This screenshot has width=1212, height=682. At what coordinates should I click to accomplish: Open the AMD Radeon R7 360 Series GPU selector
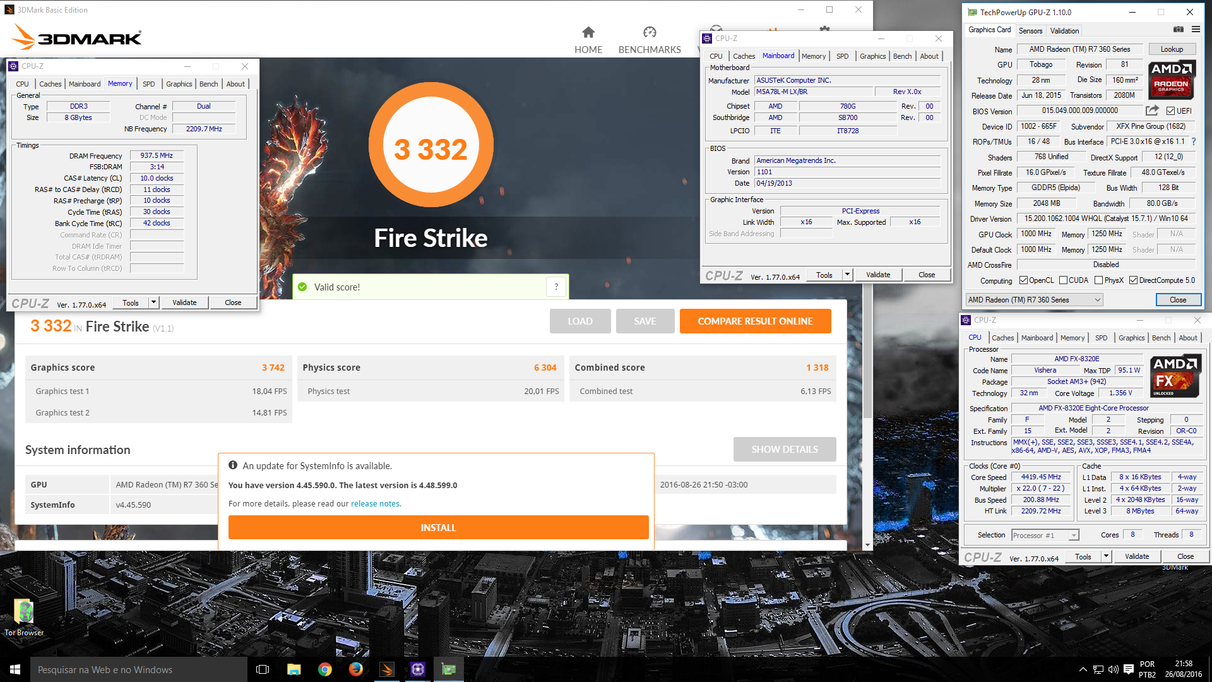(x=1034, y=300)
